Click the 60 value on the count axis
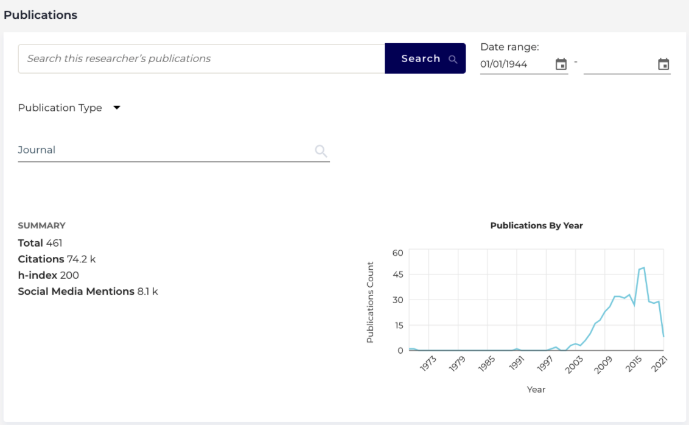Screen dimensions: 689x425 (x=397, y=253)
